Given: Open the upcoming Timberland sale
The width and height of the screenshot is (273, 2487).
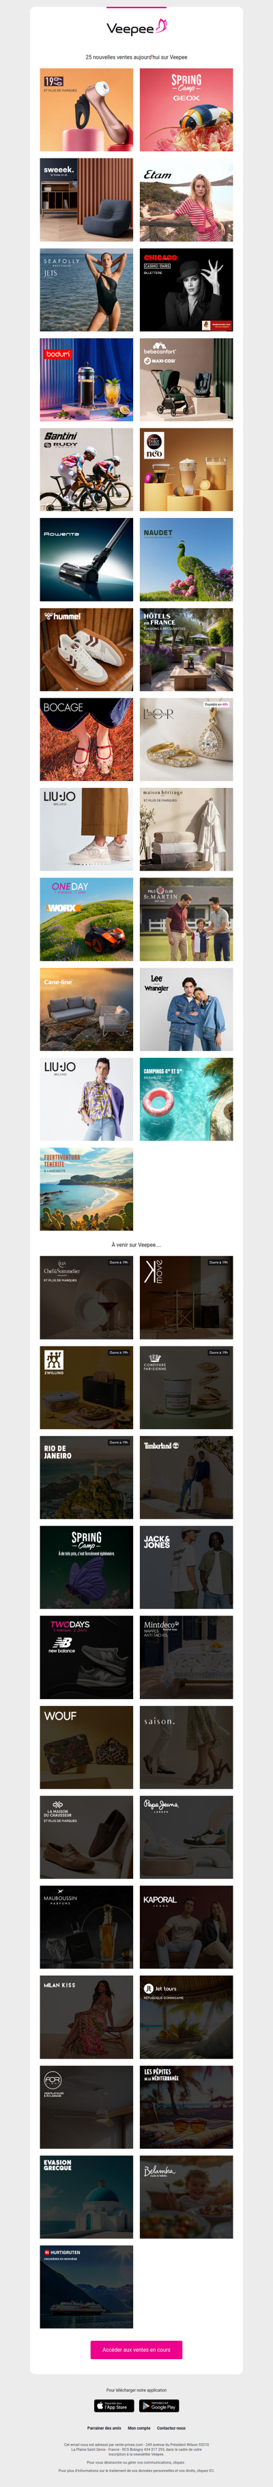Looking at the screenshot, I should (x=186, y=1477).
